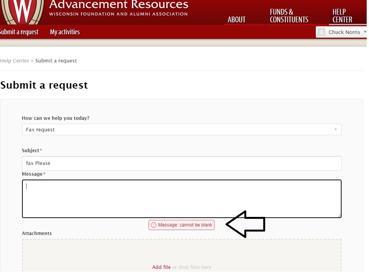Screen dimensions: 369x272
Task: Go to the HELP CENTER tab
Action: pos(342,16)
